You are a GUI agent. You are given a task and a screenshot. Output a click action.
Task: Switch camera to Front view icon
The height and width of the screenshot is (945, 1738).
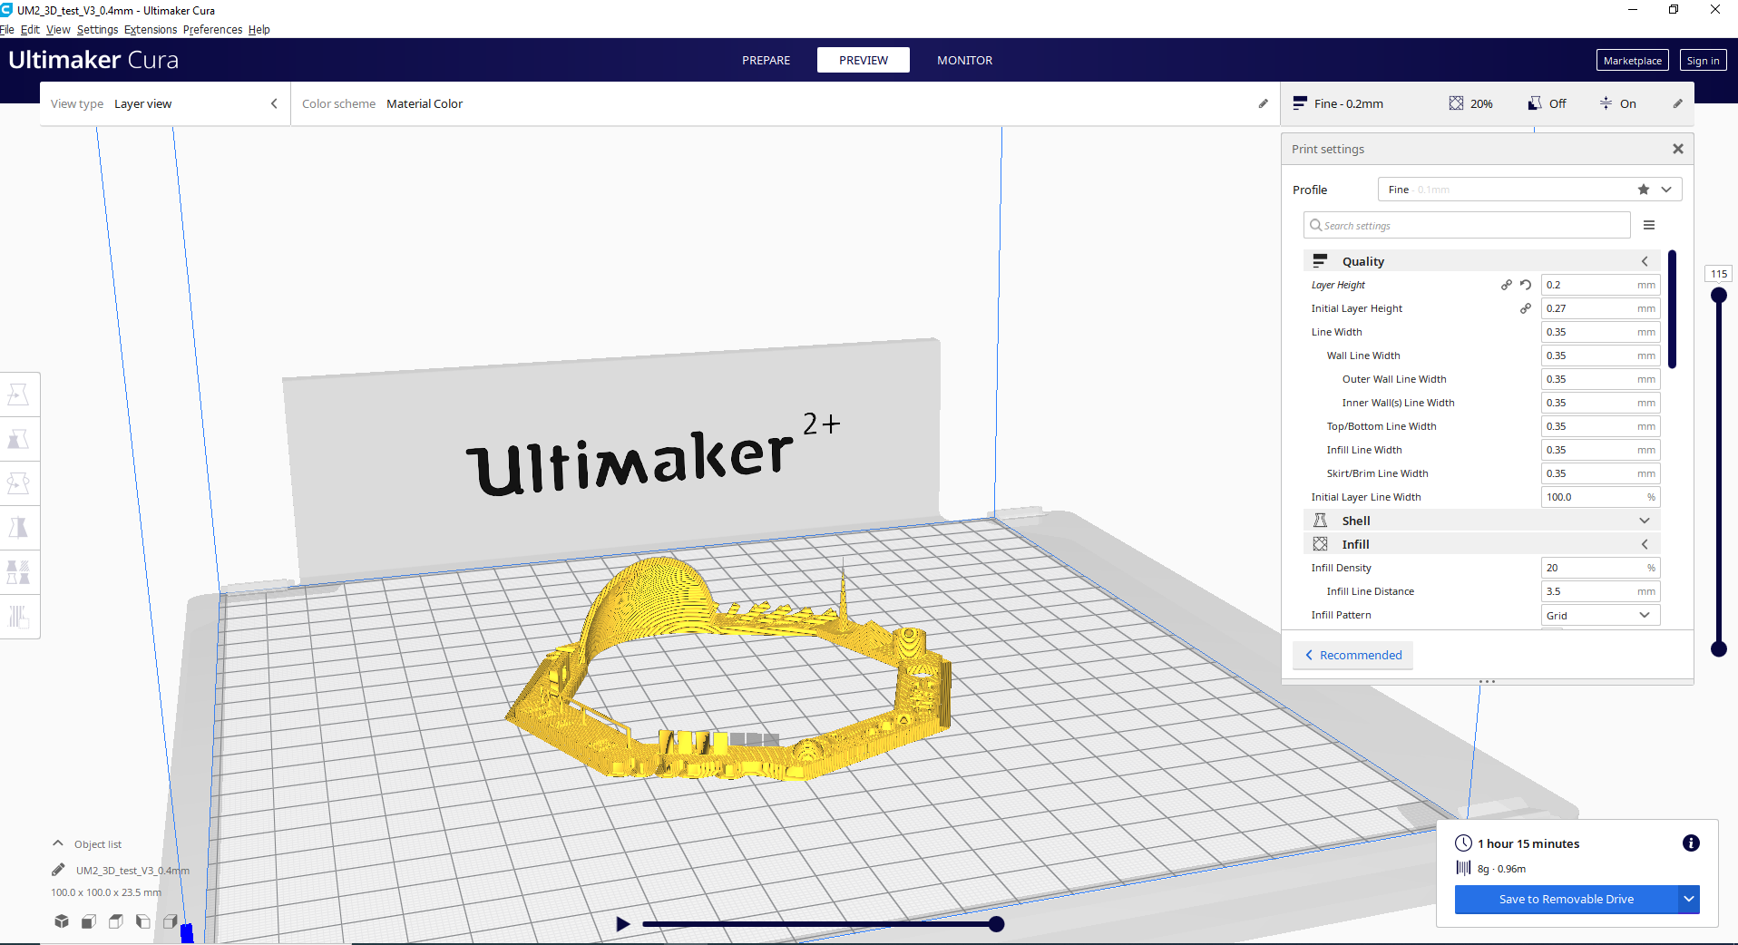[89, 921]
